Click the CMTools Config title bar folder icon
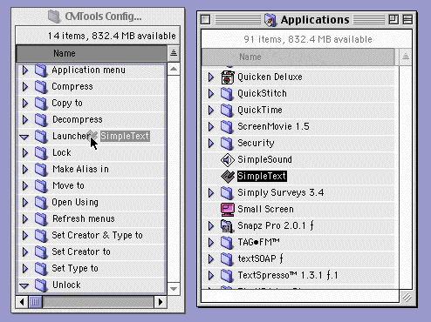The height and width of the screenshot is (322, 431). pos(54,17)
